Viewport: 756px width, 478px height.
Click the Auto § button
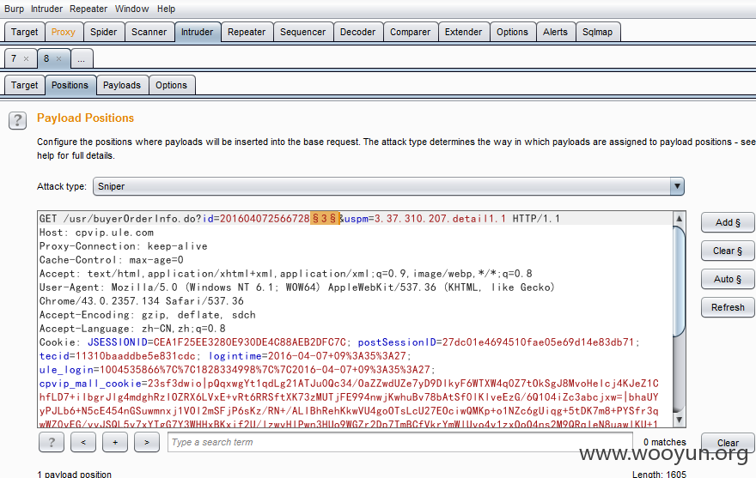pos(728,279)
